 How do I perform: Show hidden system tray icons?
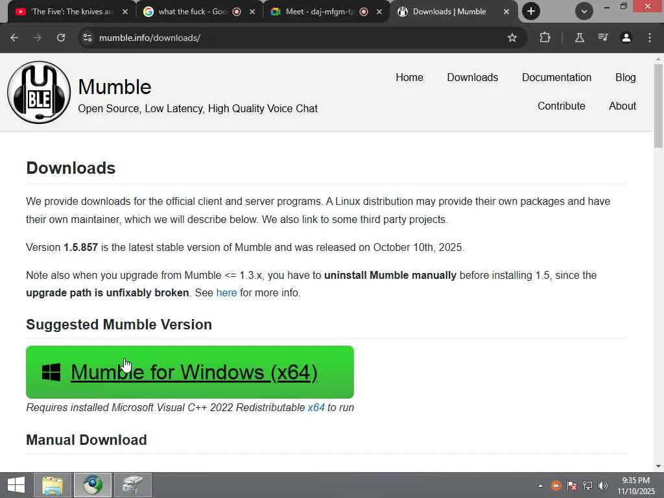[540, 486]
